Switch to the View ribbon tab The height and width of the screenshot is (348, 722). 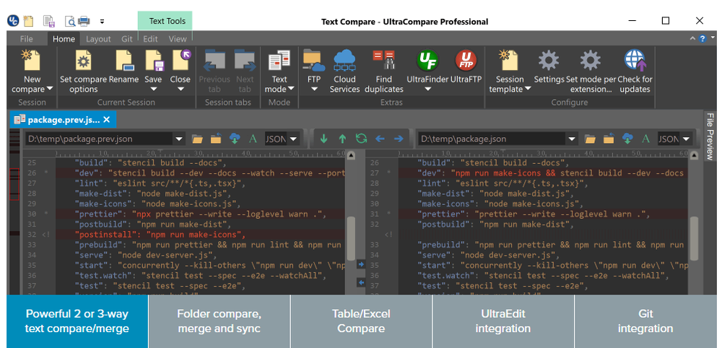(x=178, y=39)
